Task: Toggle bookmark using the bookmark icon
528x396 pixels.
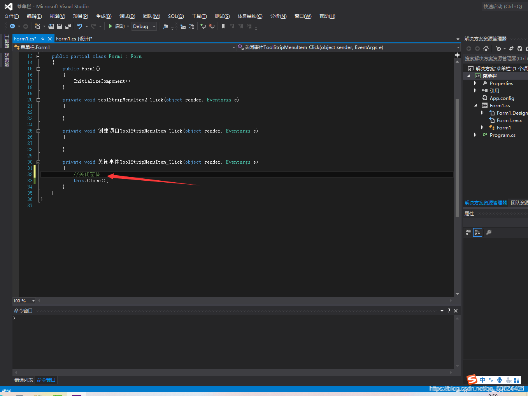Action: 223,26
